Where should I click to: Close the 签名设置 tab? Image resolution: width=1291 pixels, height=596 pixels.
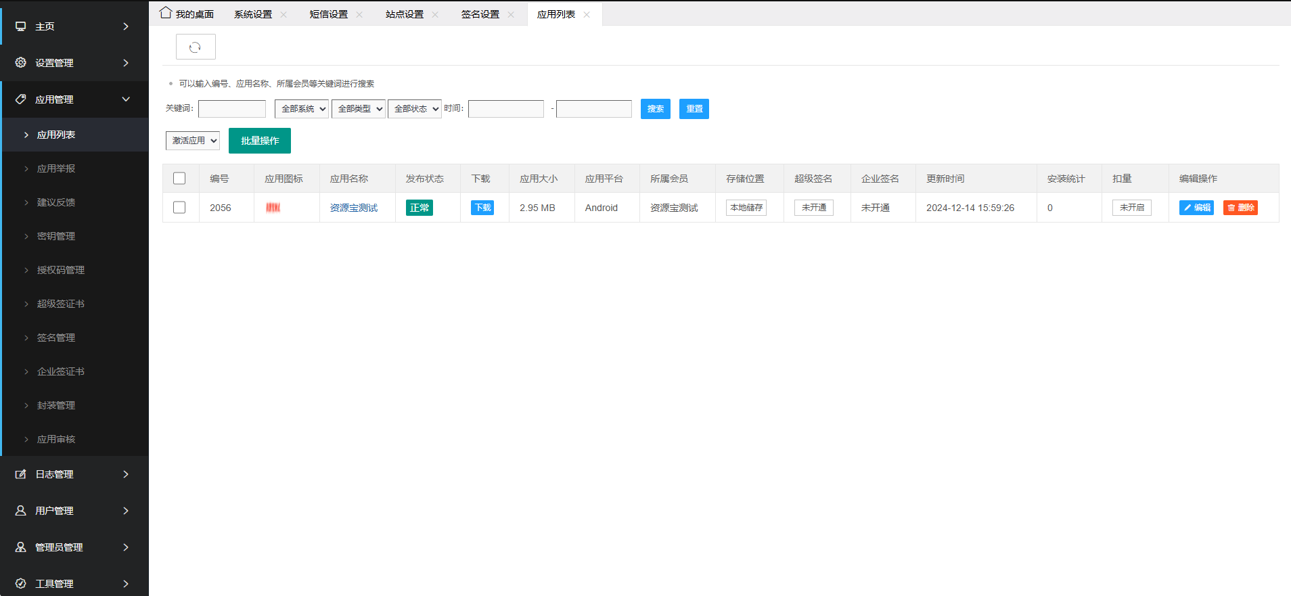[x=511, y=14]
